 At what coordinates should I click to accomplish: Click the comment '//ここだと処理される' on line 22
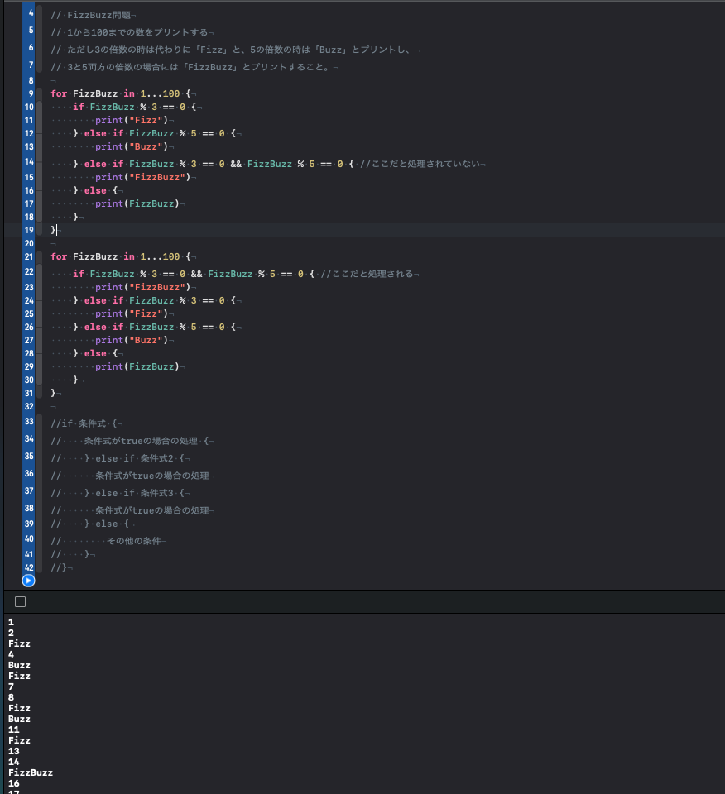[x=367, y=274]
